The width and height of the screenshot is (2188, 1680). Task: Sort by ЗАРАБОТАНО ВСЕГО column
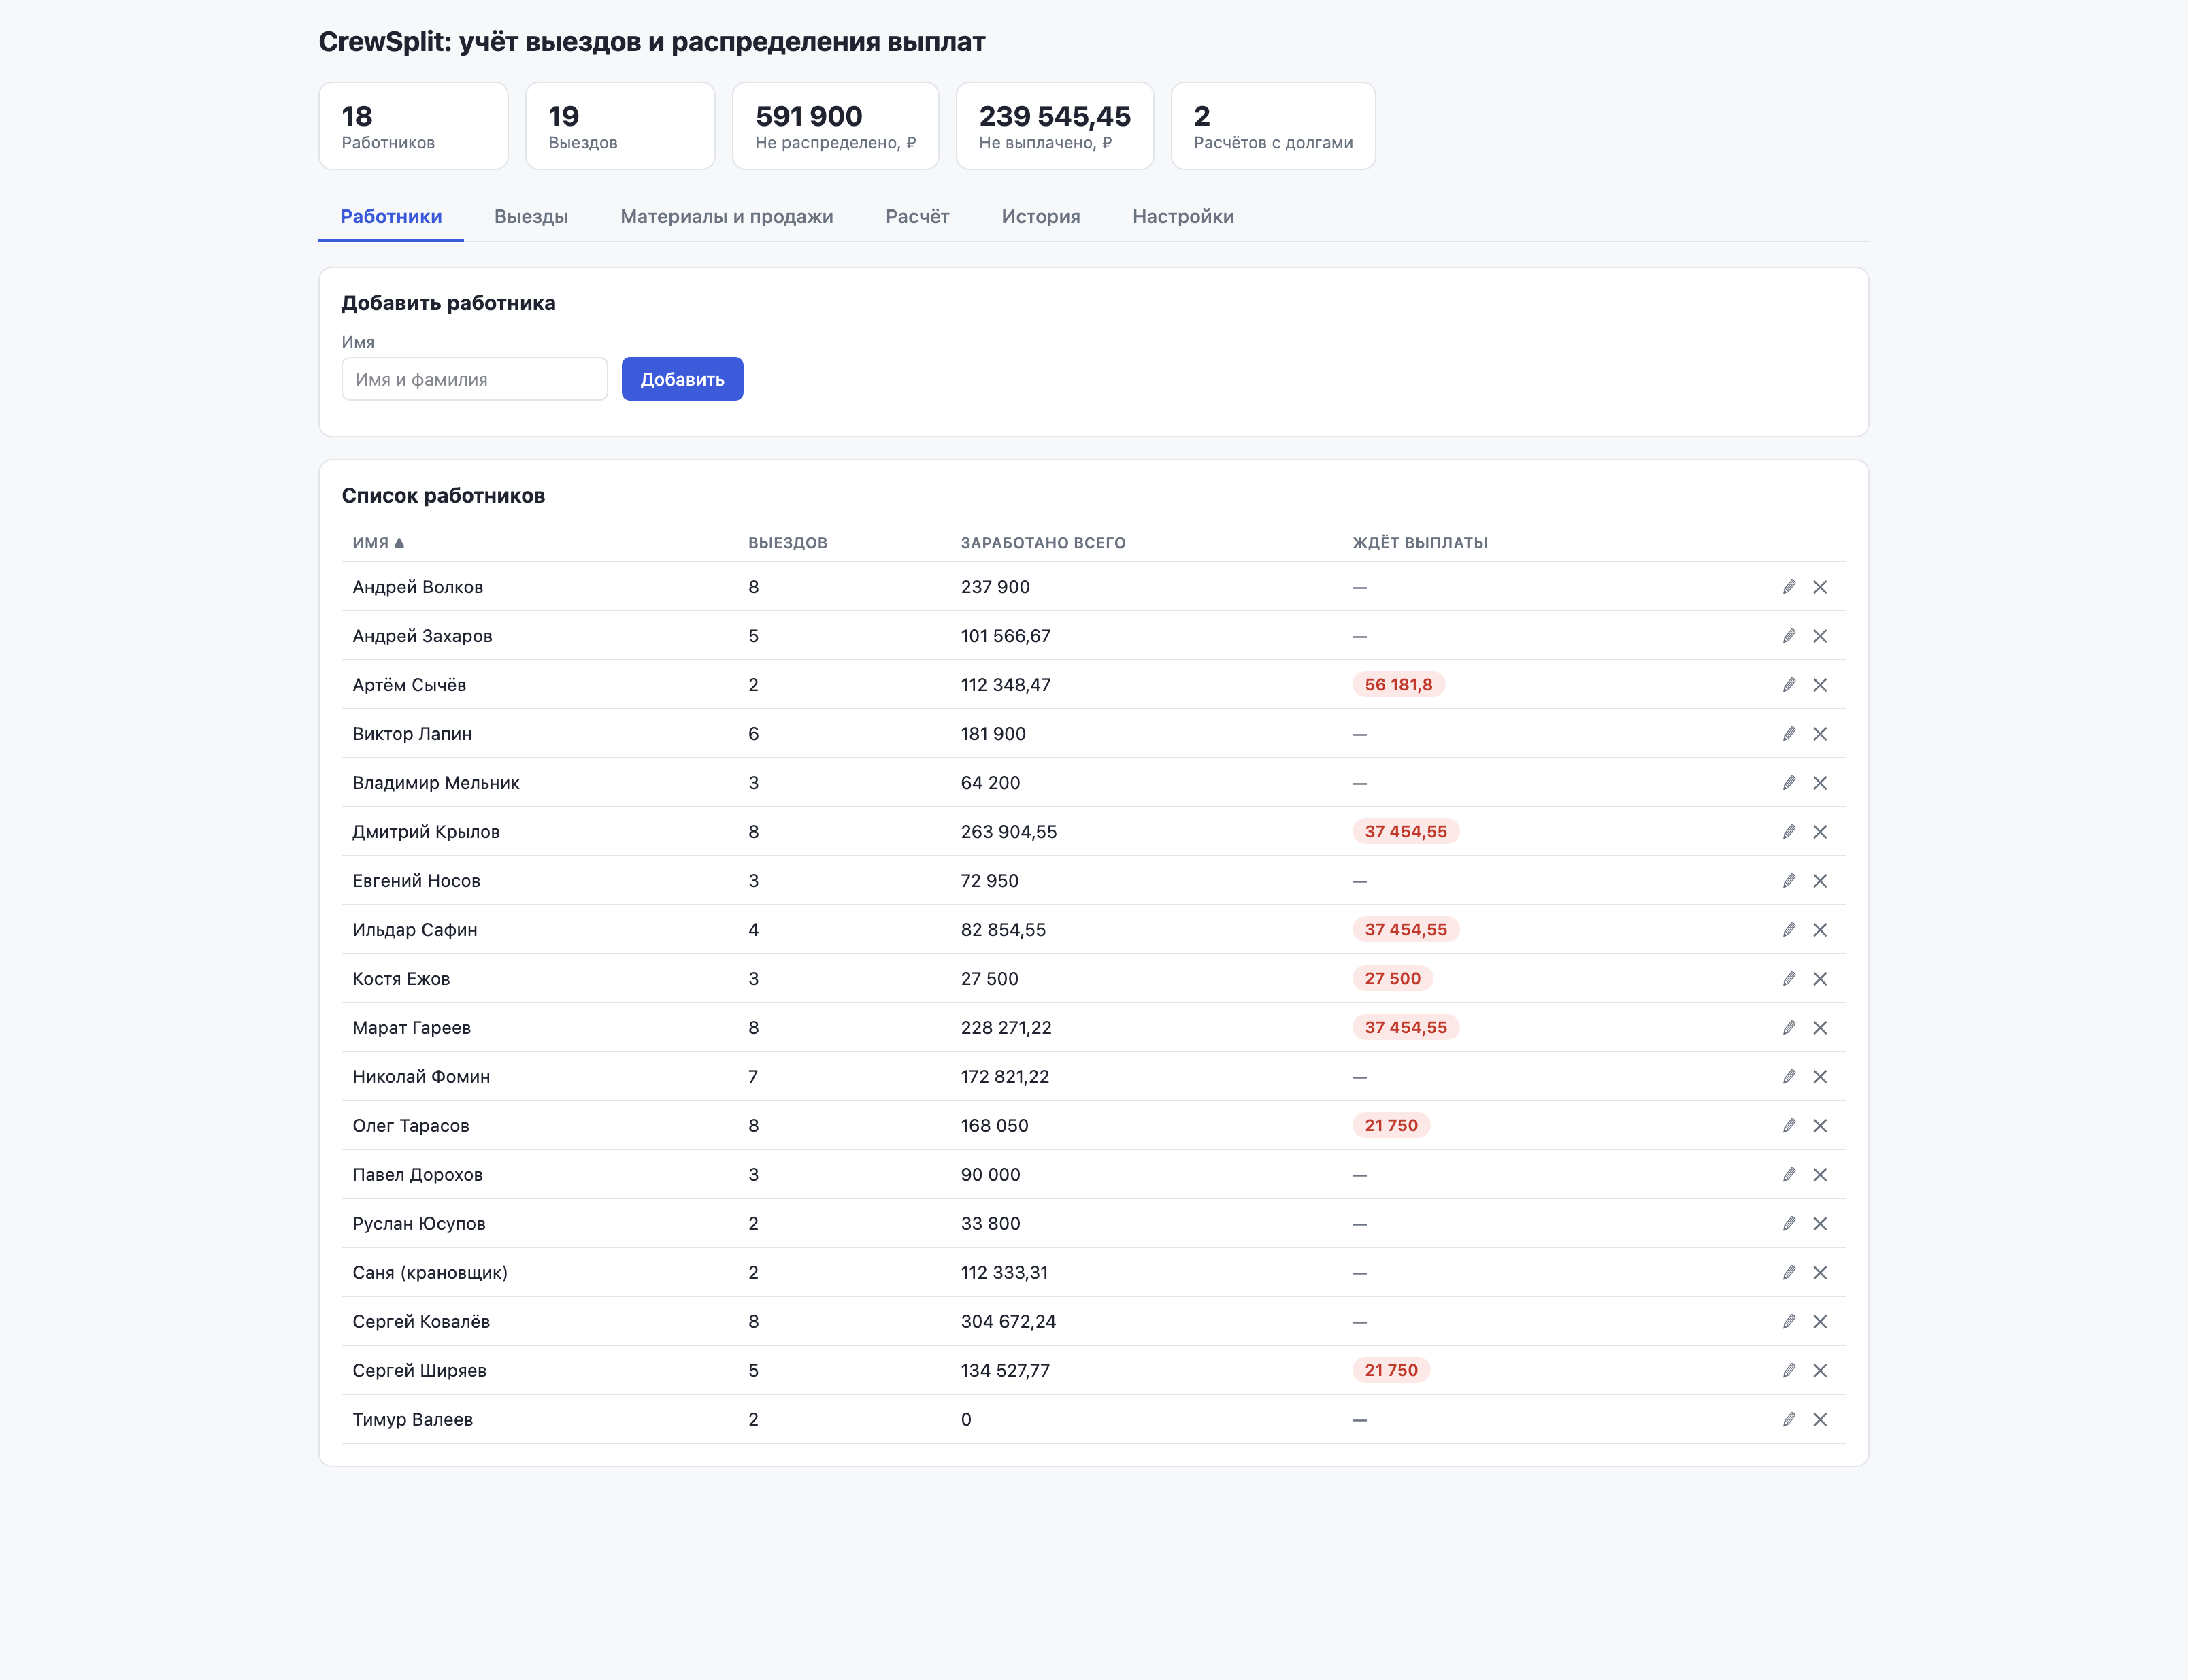pyautogui.click(x=1043, y=543)
